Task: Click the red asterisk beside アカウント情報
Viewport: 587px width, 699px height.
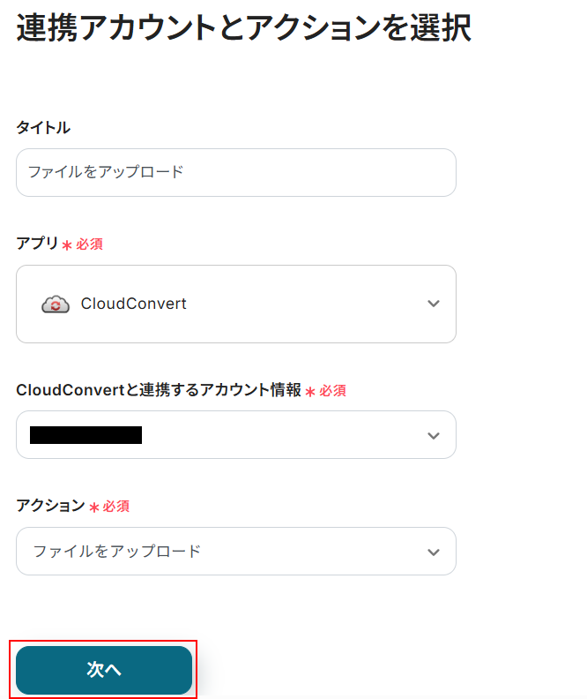Action: pos(310,392)
